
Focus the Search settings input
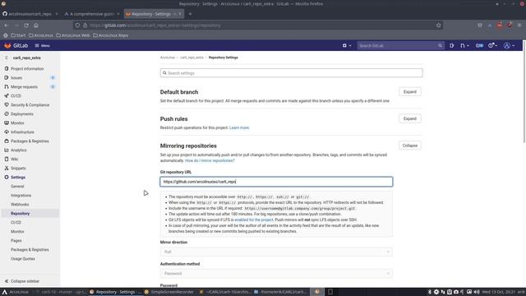pos(291,73)
